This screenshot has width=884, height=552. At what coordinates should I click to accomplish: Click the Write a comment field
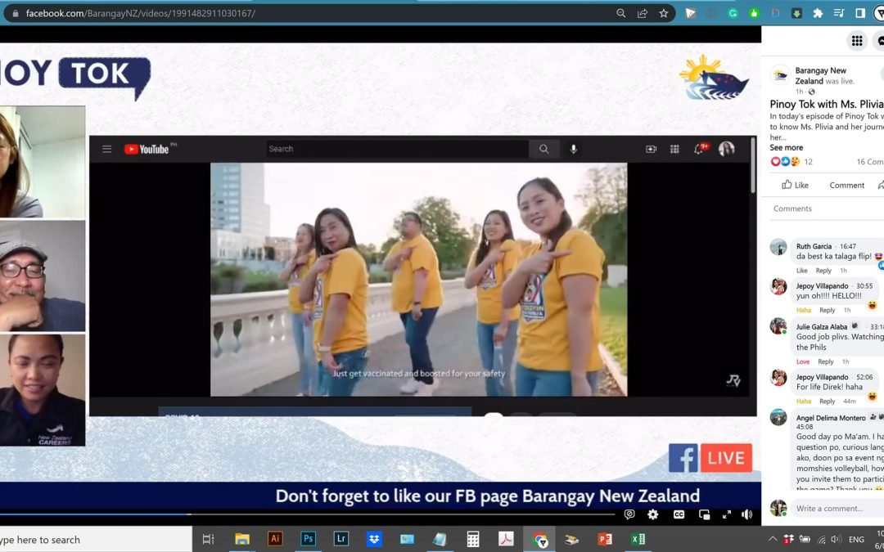point(829,508)
